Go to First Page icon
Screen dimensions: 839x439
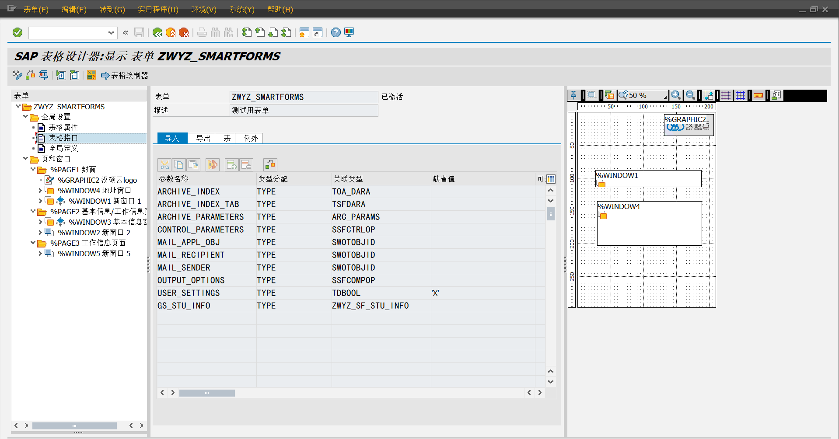[x=247, y=32]
